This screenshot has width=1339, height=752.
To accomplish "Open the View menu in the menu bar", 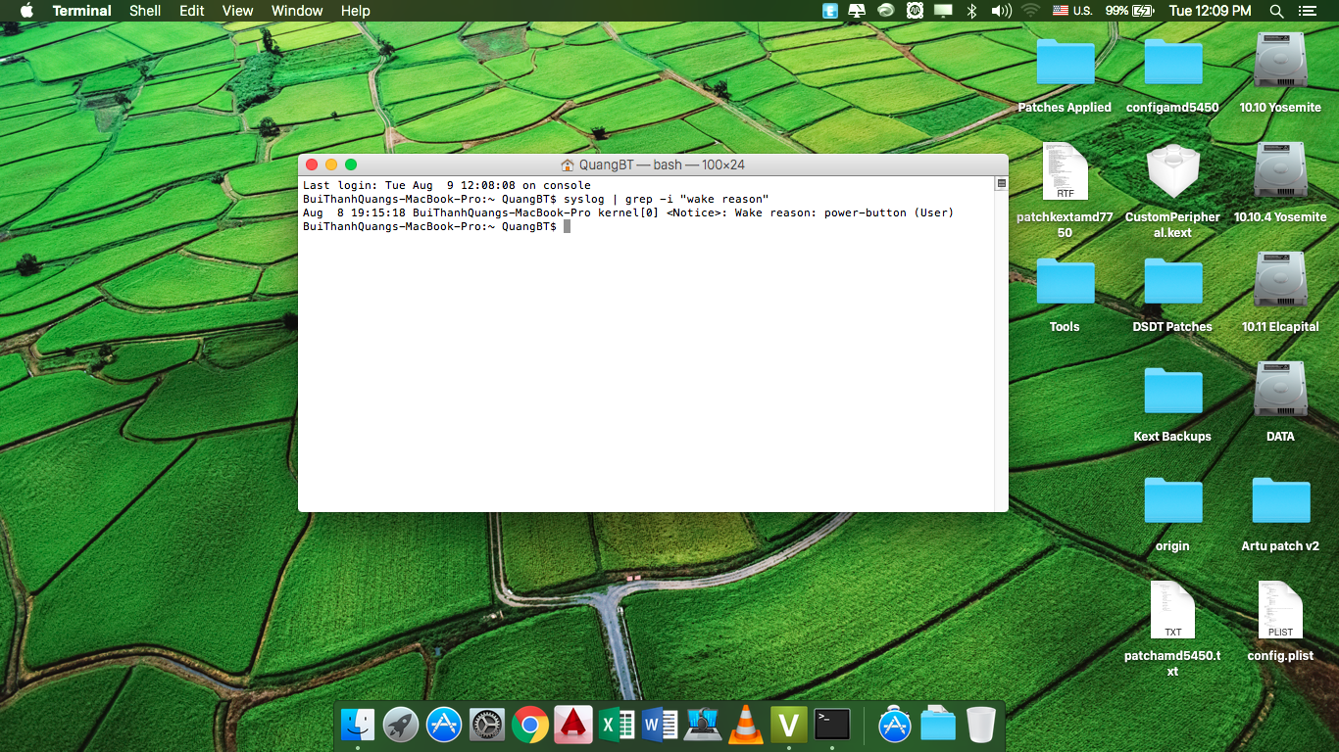I will coord(237,11).
